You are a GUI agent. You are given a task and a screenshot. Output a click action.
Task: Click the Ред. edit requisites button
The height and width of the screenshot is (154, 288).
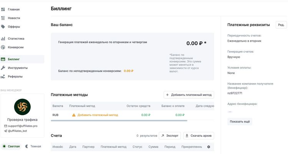tap(281, 25)
